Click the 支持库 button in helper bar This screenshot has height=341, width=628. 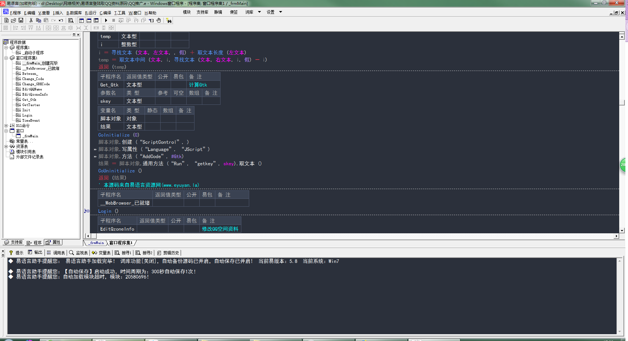[x=202, y=12]
